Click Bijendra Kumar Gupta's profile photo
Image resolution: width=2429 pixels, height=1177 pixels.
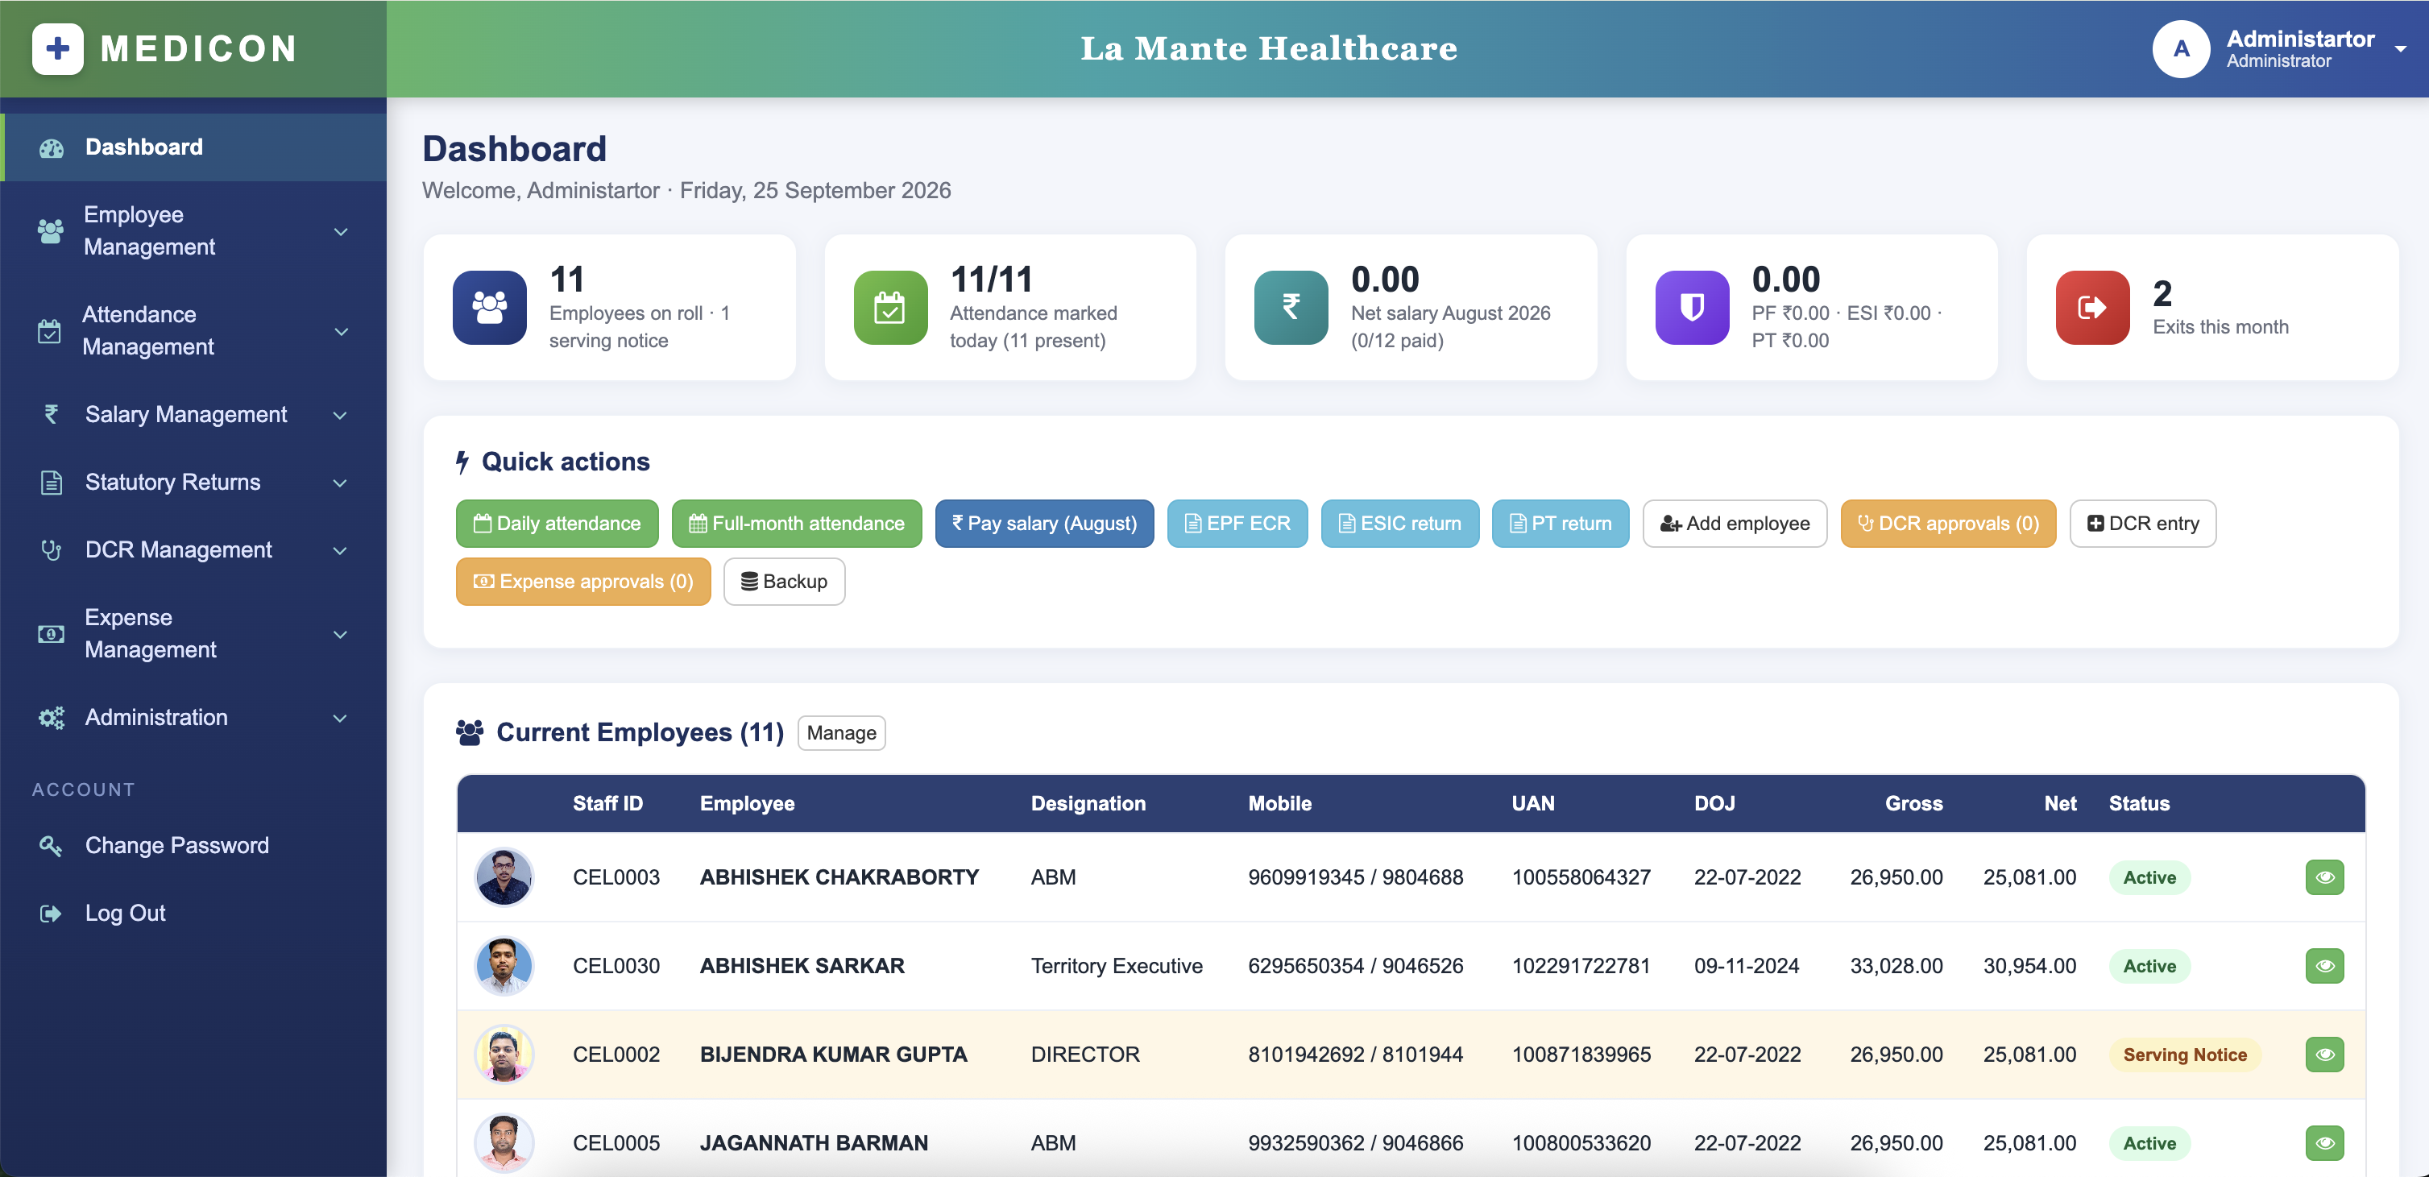504,1055
